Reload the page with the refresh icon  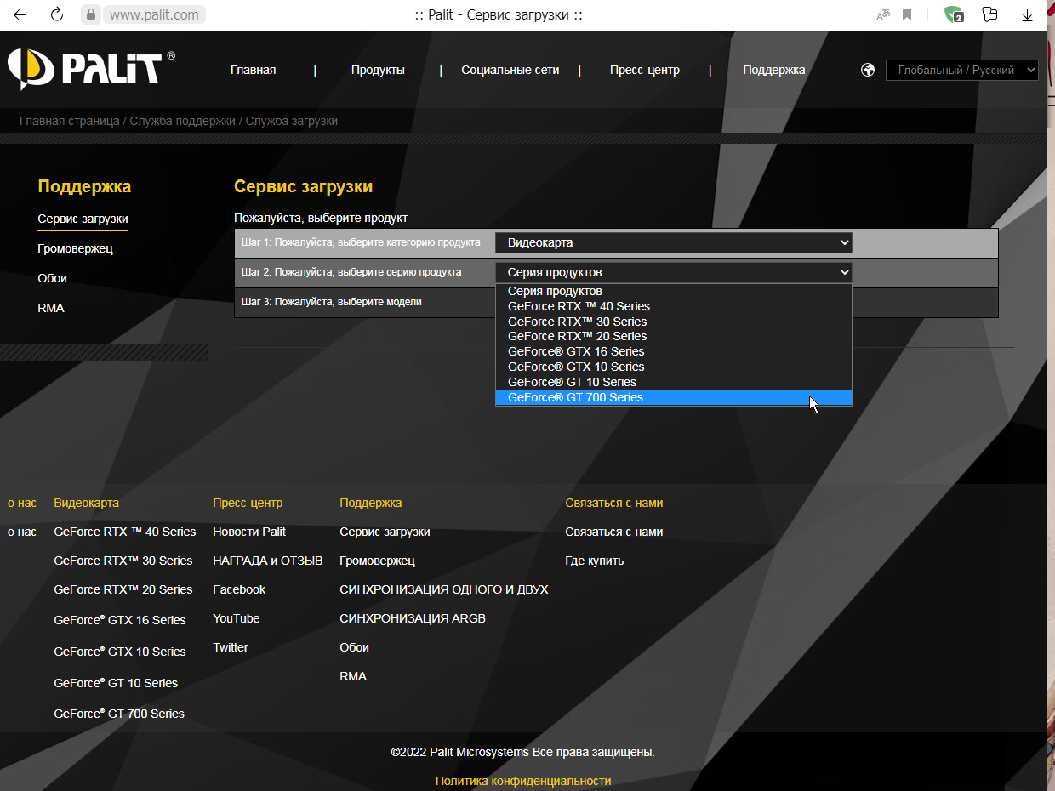(x=57, y=14)
